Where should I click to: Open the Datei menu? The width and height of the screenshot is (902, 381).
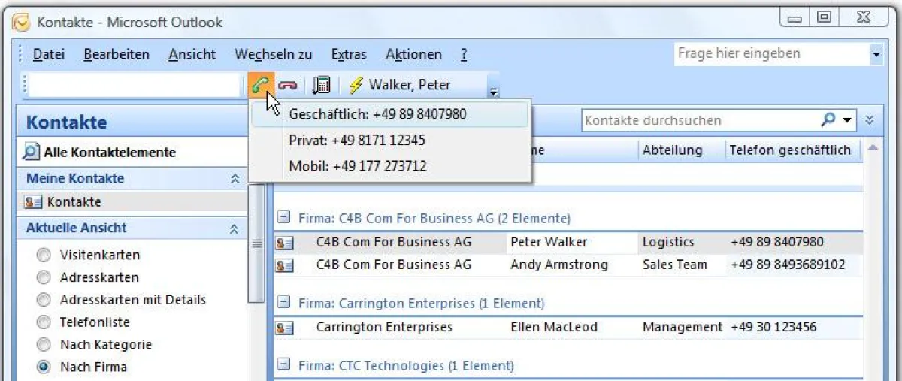tap(49, 54)
